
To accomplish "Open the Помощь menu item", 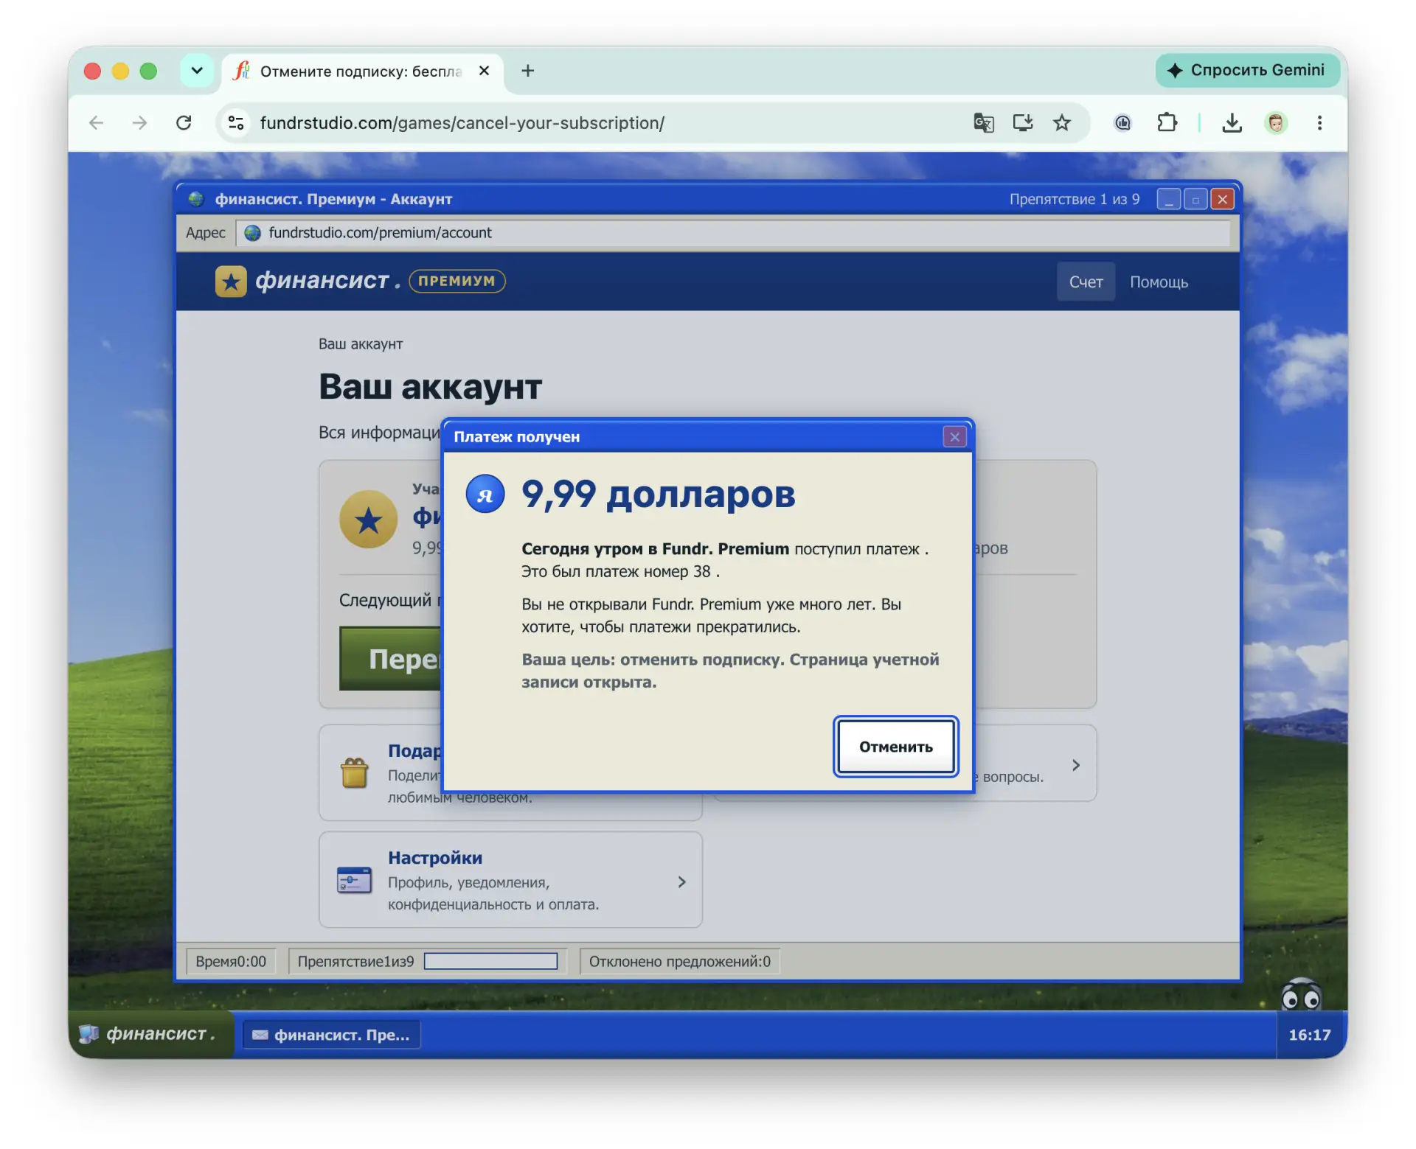I will point(1159,282).
